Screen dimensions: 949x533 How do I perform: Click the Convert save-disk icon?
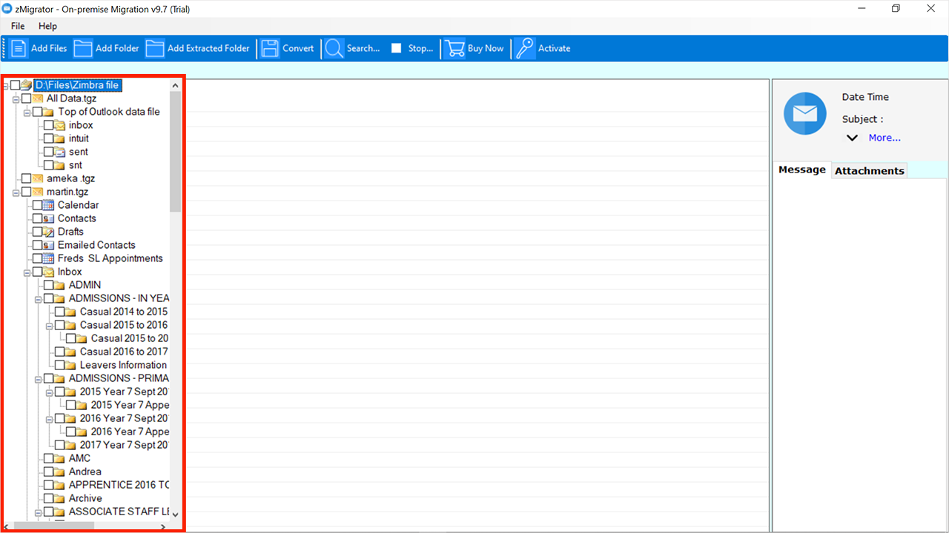270,48
